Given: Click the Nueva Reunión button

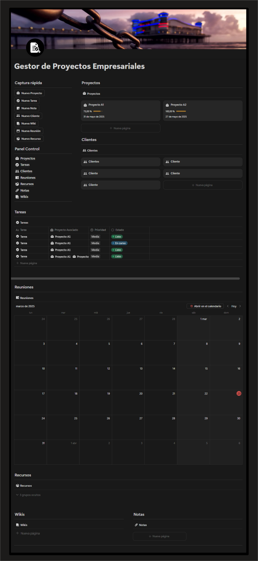Looking at the screenshot, I should pos(29,131).
